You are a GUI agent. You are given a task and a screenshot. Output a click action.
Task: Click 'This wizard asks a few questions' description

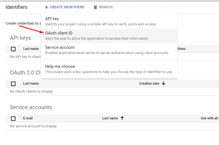109,72
